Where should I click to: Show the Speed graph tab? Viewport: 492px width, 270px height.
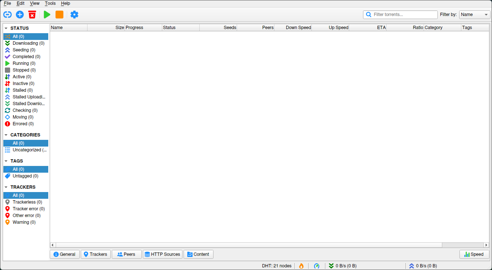474,254
